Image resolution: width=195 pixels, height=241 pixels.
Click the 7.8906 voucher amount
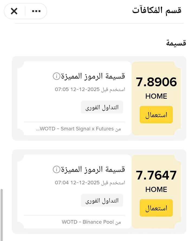pyautogui.click(x=156, y=82)
